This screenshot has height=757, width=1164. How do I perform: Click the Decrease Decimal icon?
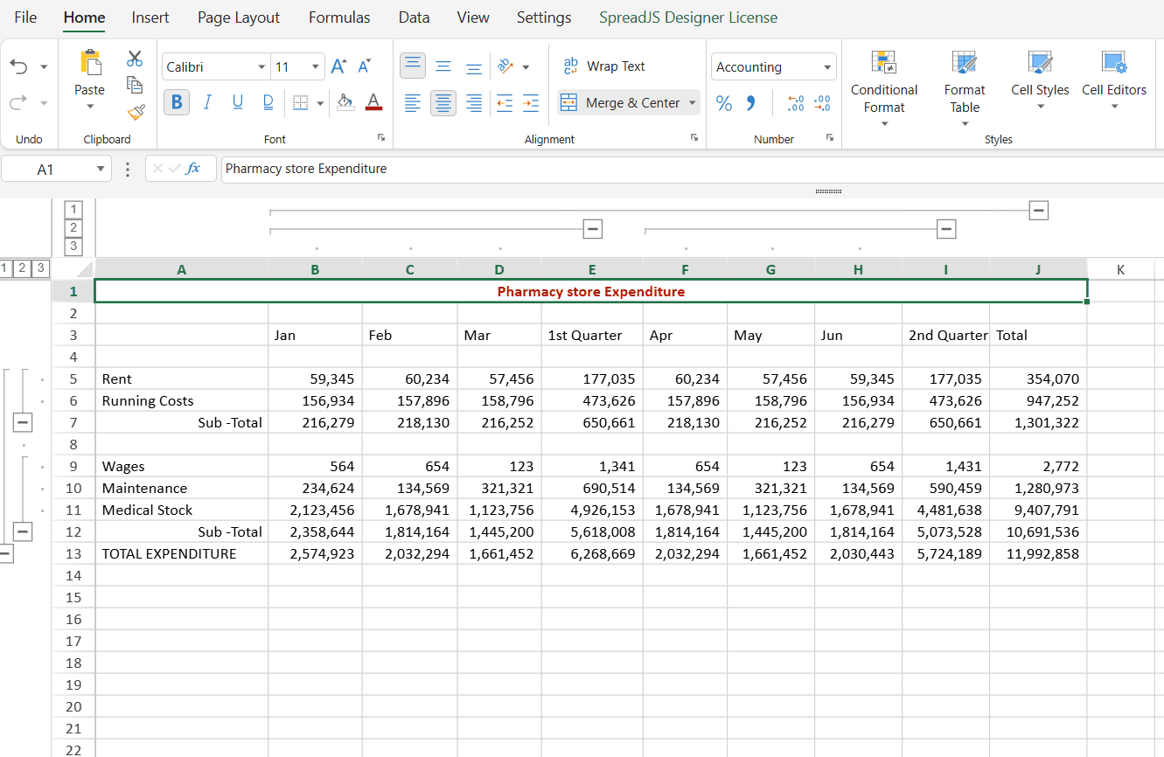click(x=822, y=103)
